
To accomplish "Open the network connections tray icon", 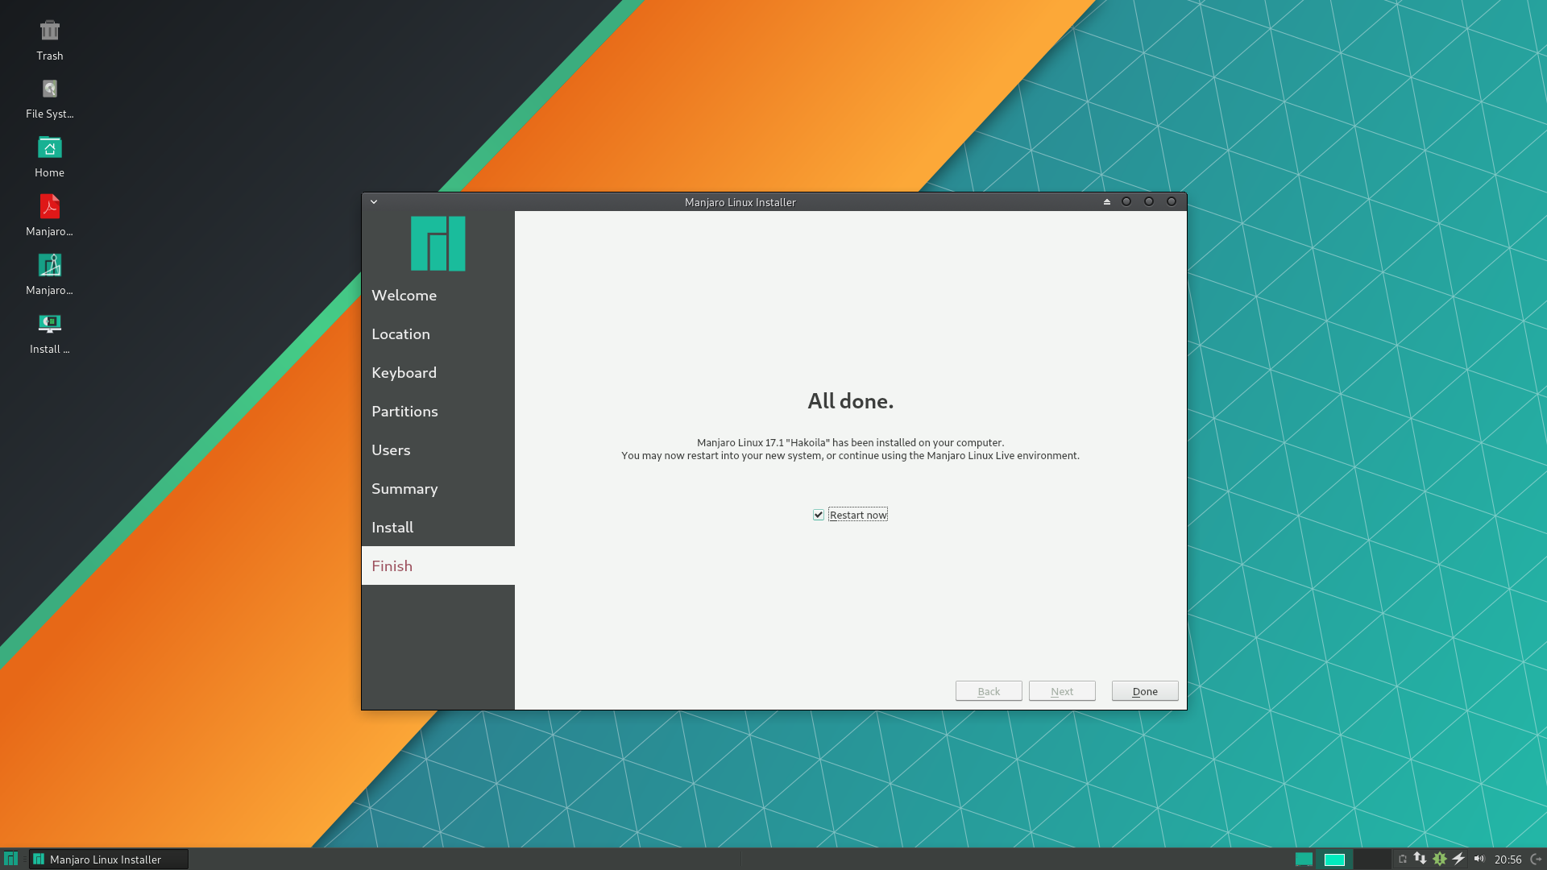I will pos(1421,859).
